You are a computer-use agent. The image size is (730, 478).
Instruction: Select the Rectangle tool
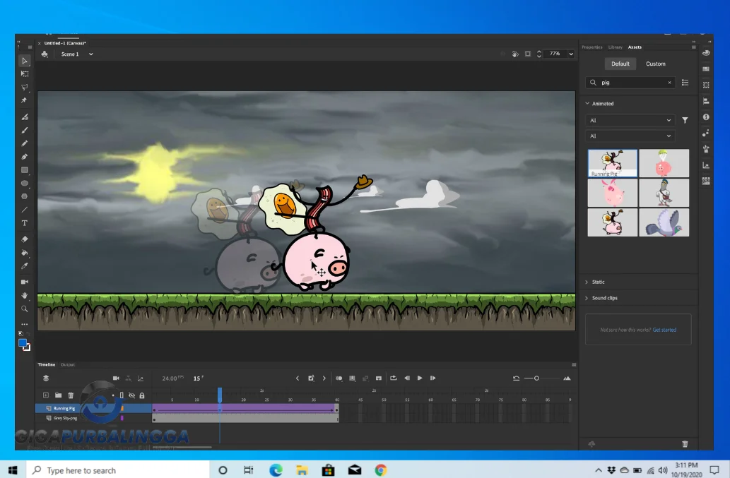point(25,170)
